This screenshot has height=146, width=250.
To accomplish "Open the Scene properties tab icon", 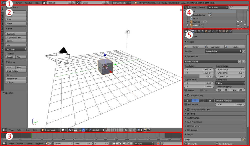I will [x=199, y=31].
